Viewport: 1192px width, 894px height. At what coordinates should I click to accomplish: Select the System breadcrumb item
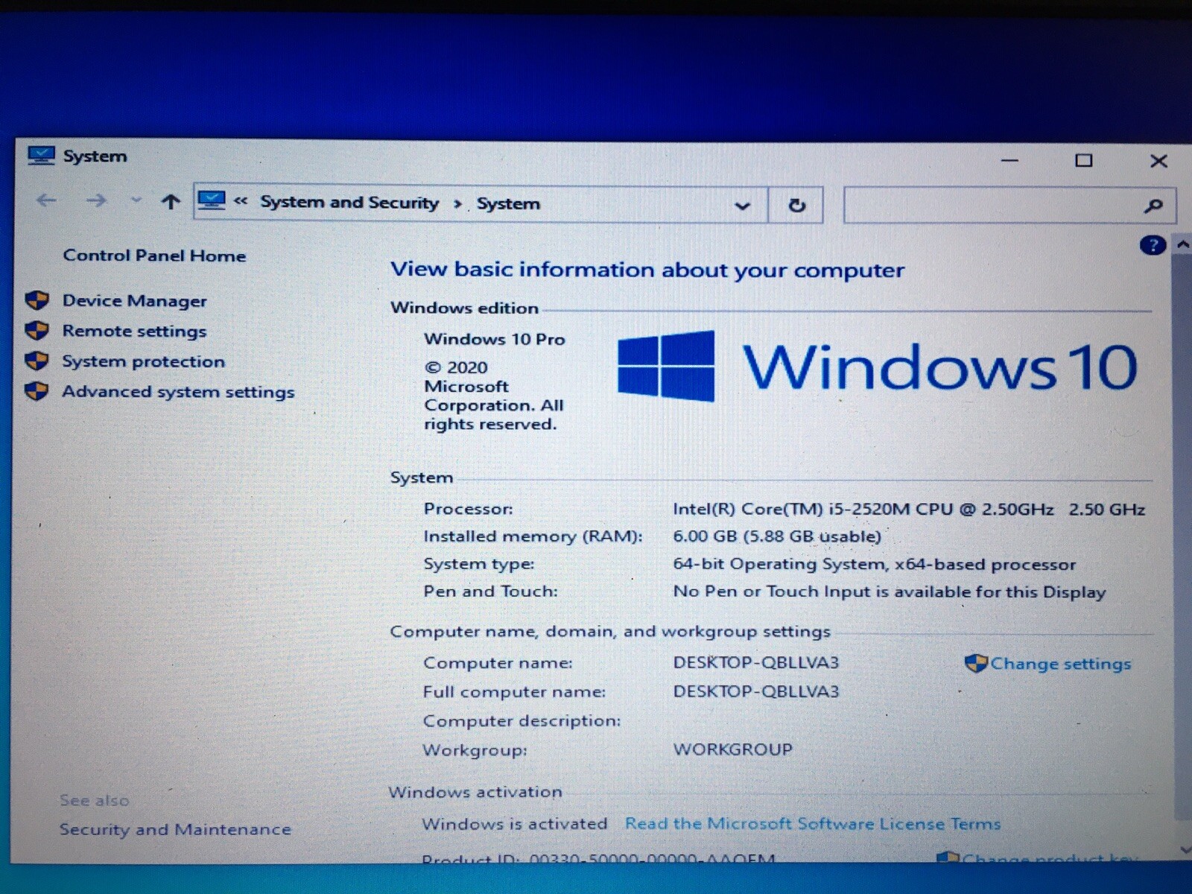pyautogui.click(x=508, y=204)
